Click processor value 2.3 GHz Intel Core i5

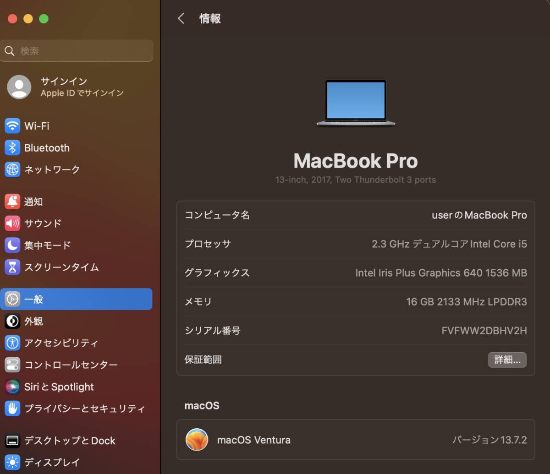click(x=449, y=244)
